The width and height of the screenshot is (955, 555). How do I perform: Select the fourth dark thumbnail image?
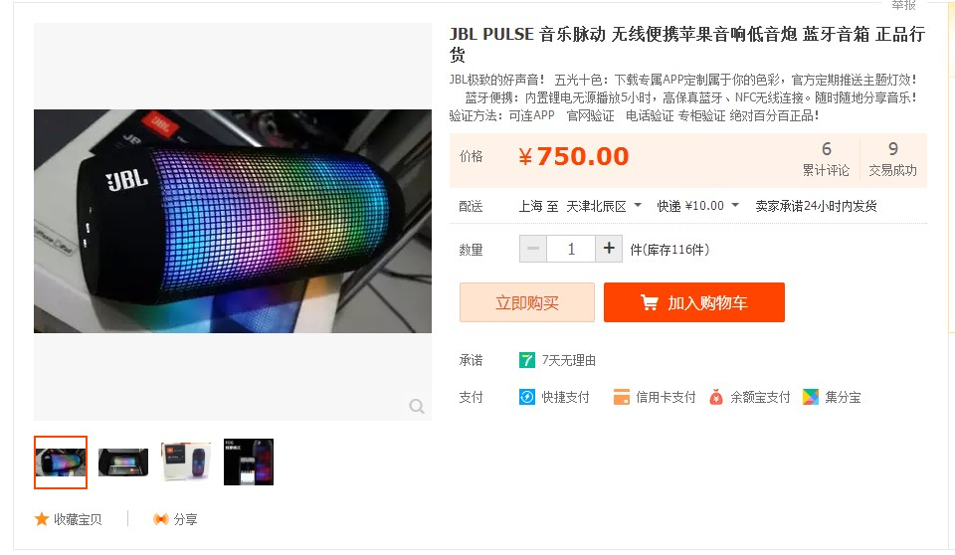(249, 462)
